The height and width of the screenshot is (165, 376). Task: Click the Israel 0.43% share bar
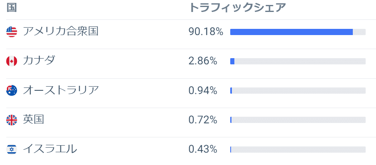click(298, 149)
